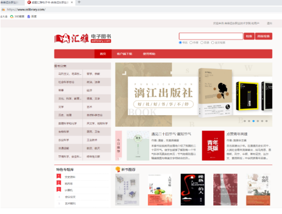The image size is (282, 214).
Task: Close the 汇雅电子书 browser tab
Action: [x=72, y=2]
